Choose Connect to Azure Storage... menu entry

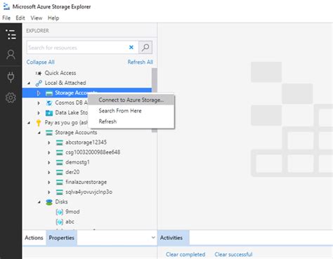point(131,100)
